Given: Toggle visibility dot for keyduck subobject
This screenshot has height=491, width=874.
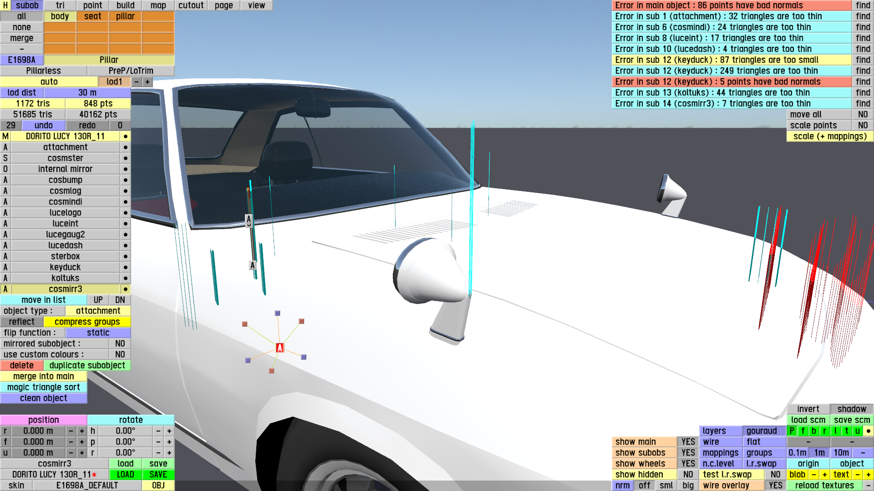Looking at the screenshot, I should coord(125,267).
